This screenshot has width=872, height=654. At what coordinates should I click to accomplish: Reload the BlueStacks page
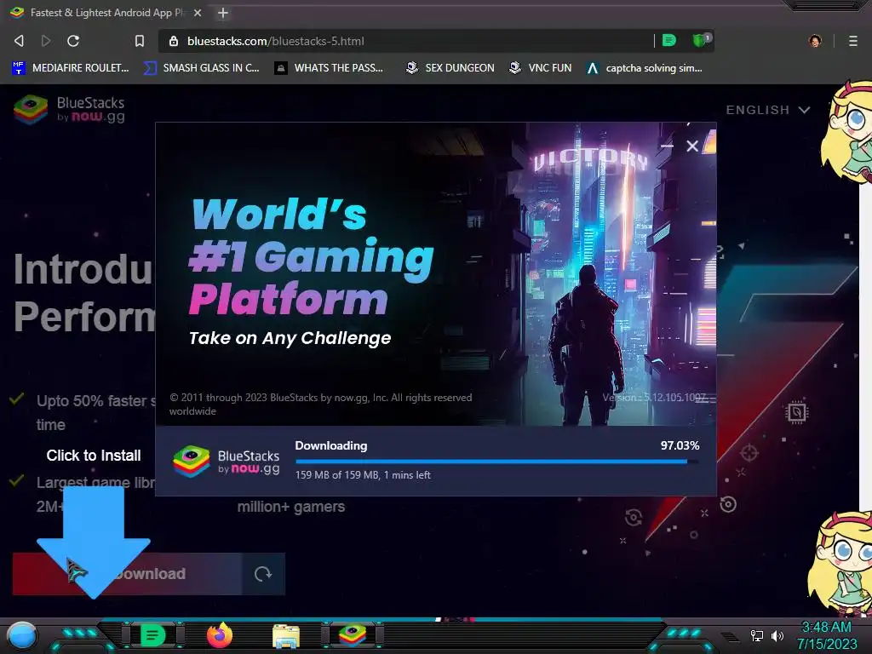73,41
